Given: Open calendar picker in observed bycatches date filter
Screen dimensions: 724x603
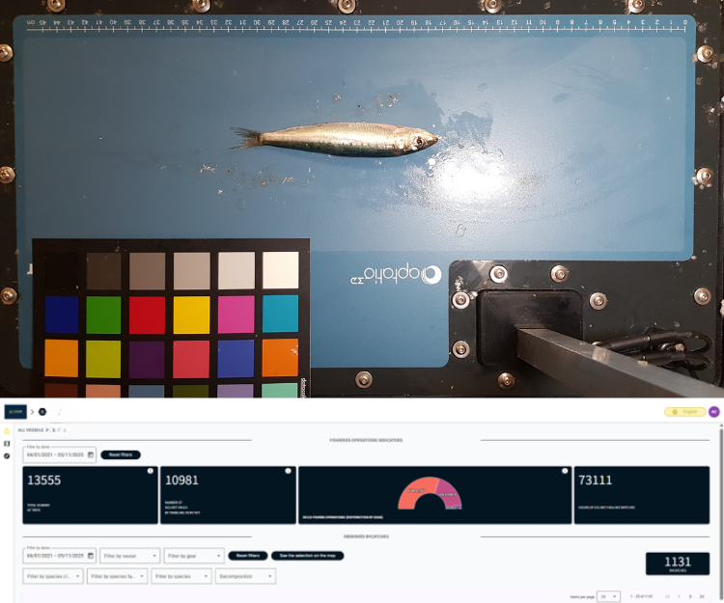Looking at the screenshot, I should [91, 556].
